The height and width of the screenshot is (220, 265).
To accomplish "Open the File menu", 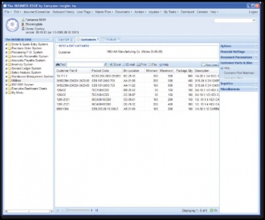I will tap(8, 12).
